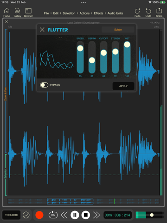The width and height of the screenshot is (167, 223).
Task: Tap the 00m:03s:214 time display
Action: [117, 215]
